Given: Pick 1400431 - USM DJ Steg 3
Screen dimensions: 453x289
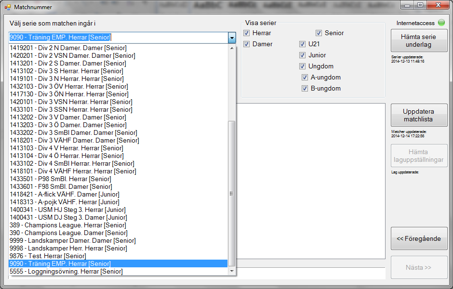Looking at the screenshot, I should (118, 217).
